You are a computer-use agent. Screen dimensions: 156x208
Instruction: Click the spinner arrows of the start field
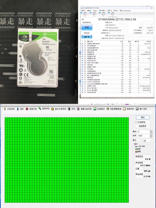click(151, 132)
